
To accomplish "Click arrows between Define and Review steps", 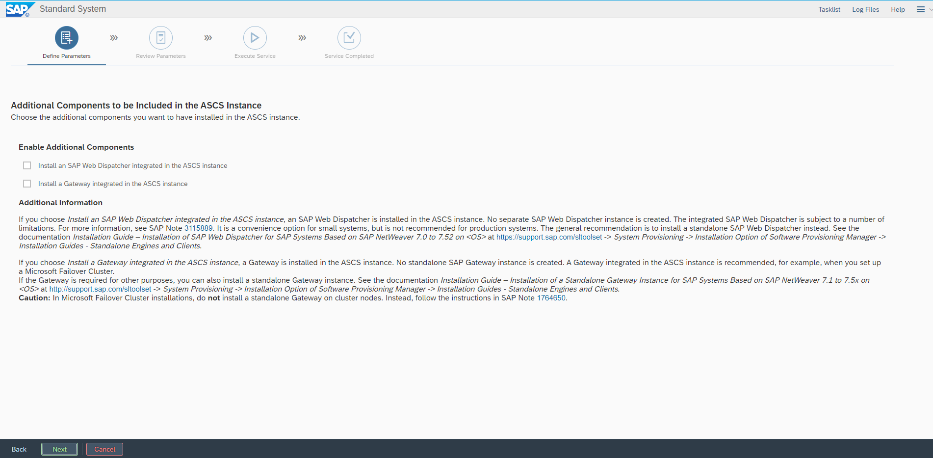I will pos(114,38).
